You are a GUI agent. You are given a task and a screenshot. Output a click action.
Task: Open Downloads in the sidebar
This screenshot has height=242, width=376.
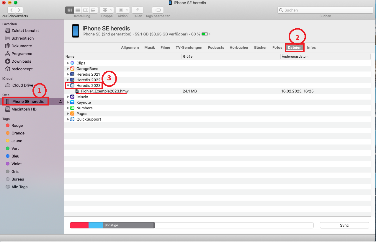[x=21, y=61]
